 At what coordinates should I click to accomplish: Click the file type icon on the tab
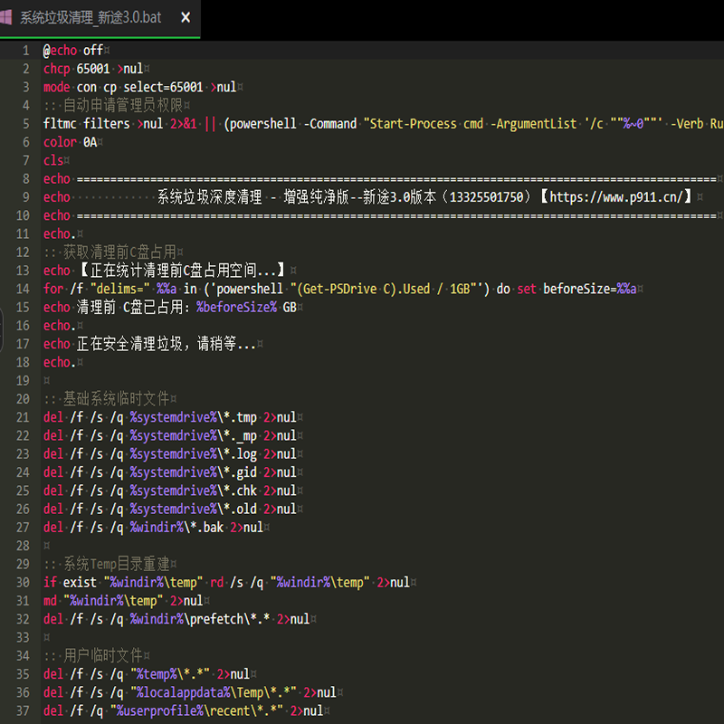point(5,17)
